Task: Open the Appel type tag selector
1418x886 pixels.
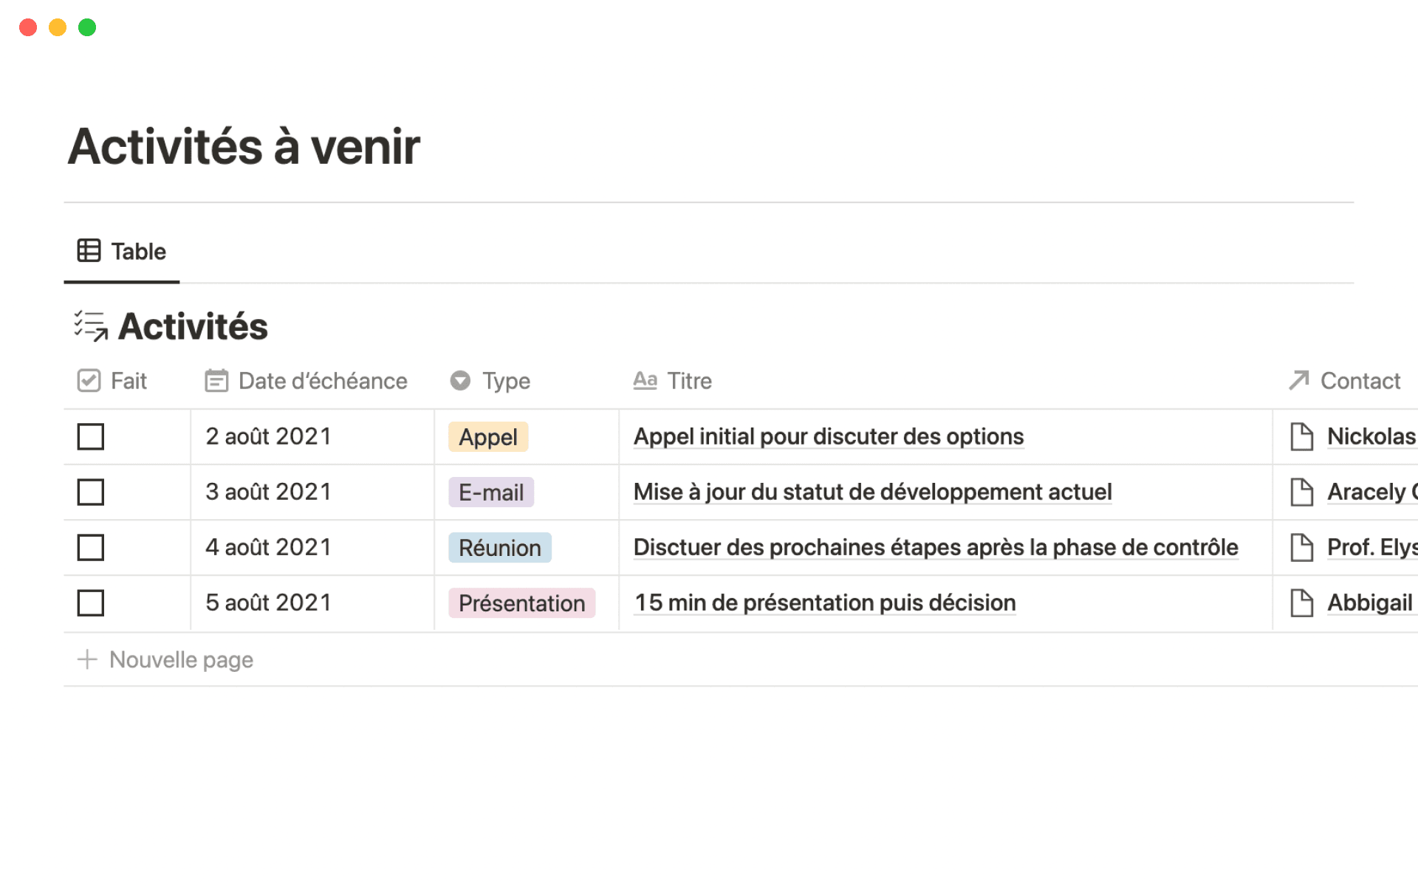Action: (x=487, y=437)
